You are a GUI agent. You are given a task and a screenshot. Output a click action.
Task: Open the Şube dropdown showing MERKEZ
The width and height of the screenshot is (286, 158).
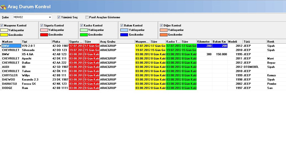click(32, 17)
